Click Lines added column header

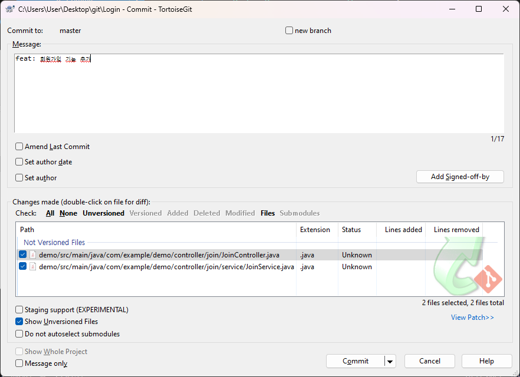[x=401, y=230]
